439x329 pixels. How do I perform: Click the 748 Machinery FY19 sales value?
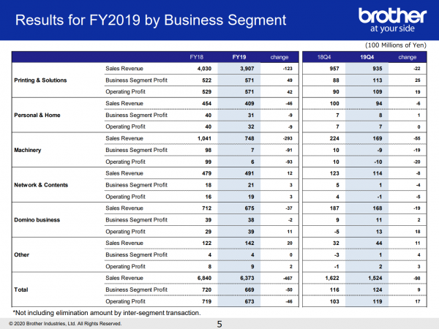click(249, 138)
